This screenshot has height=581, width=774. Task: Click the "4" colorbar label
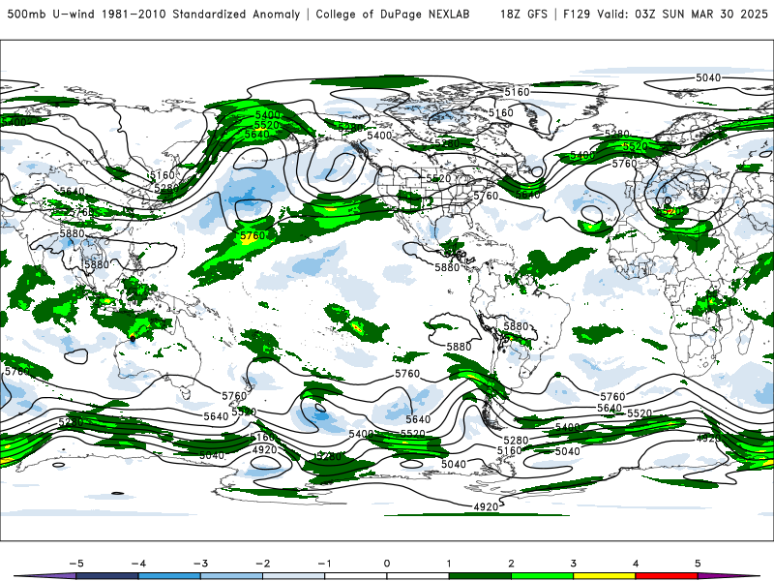pyautogui.click(x=636, y=564)
